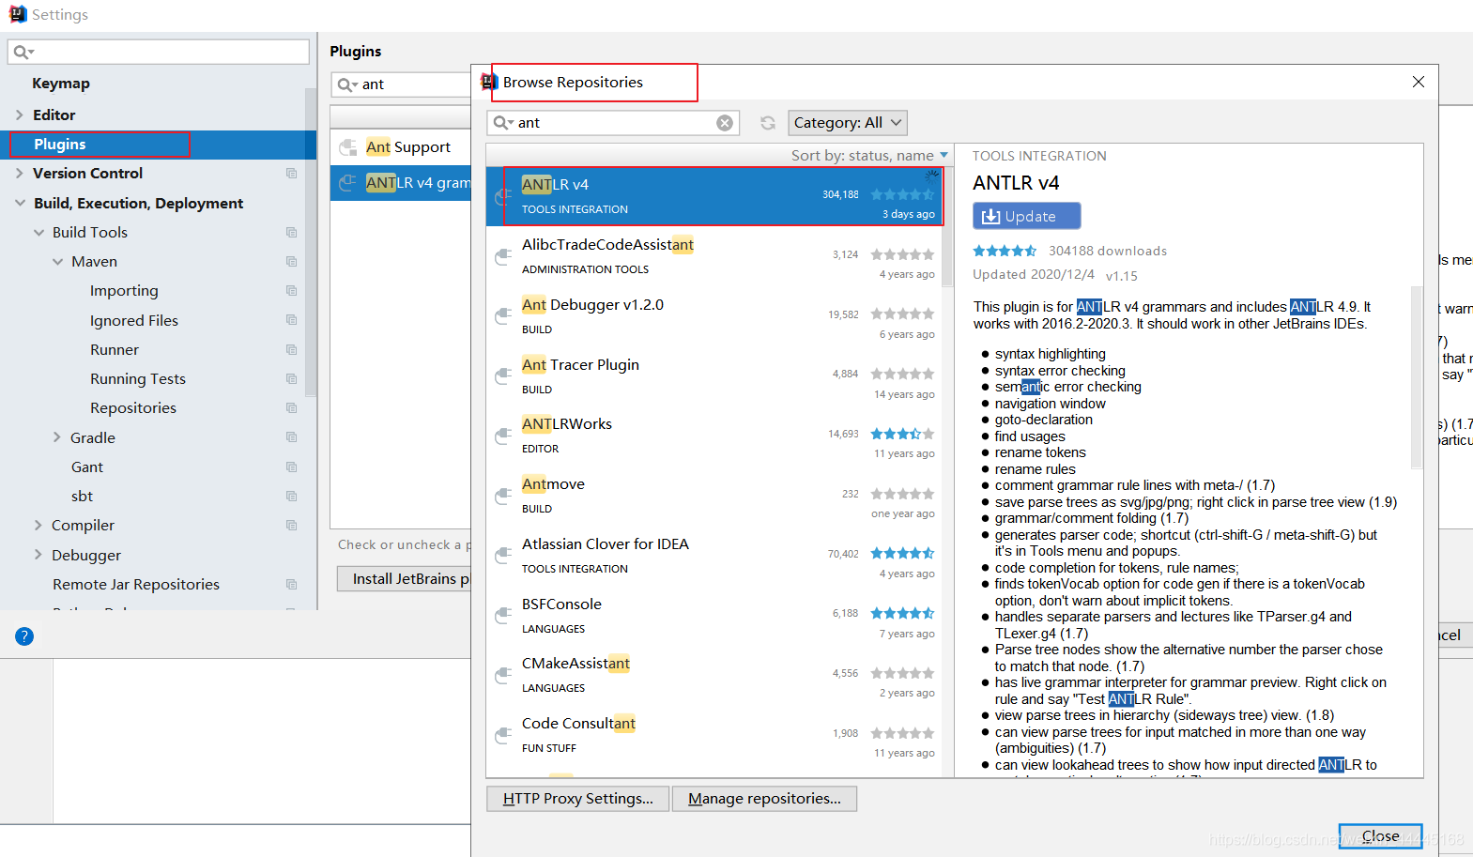The width and height of the screenshot is (1473, 857).
Task: Collapse Build, Execution, Deployment node
Action: (x=20, y=203)
